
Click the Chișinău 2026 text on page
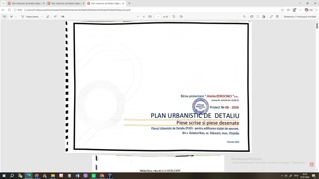tap(233, 142)
